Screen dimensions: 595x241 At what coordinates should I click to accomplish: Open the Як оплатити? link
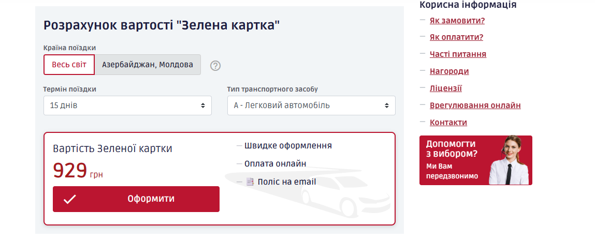click(x=456, y=37)
